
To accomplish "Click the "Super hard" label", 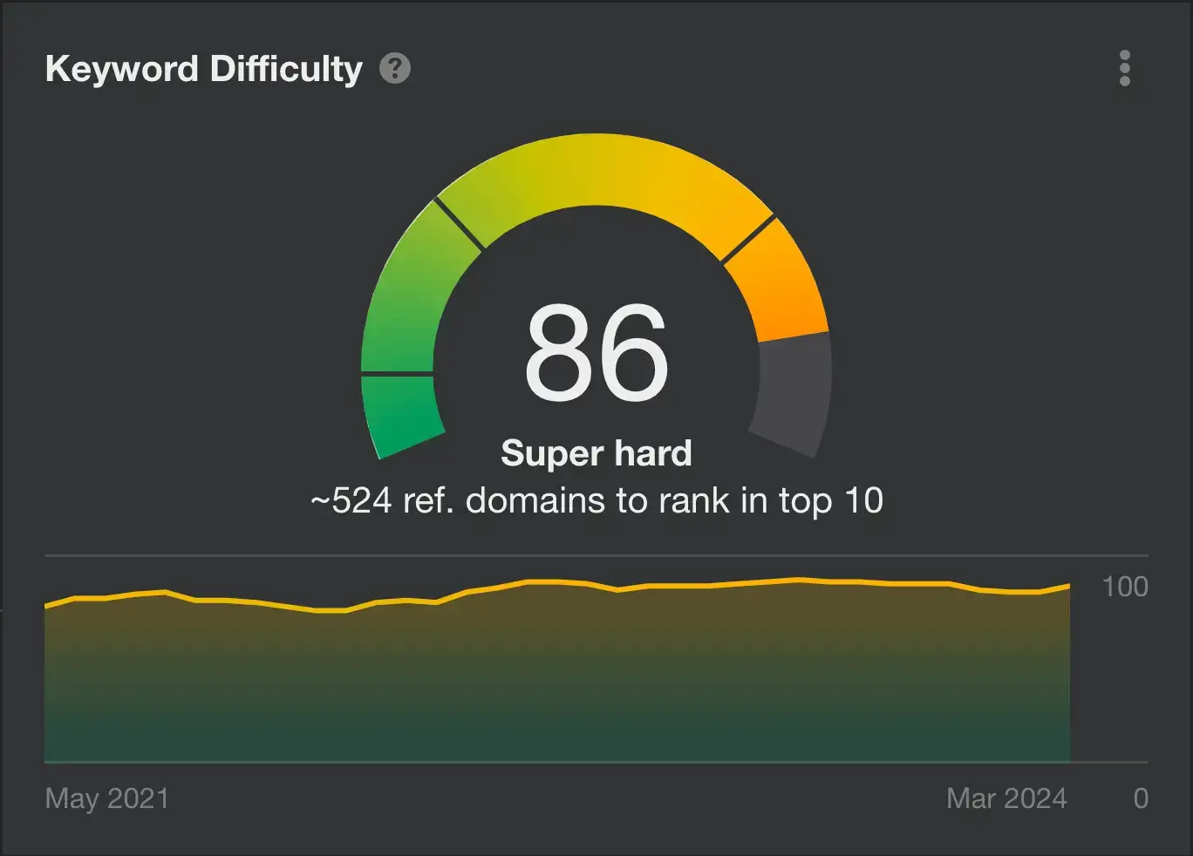I will (x=596, y=453).
